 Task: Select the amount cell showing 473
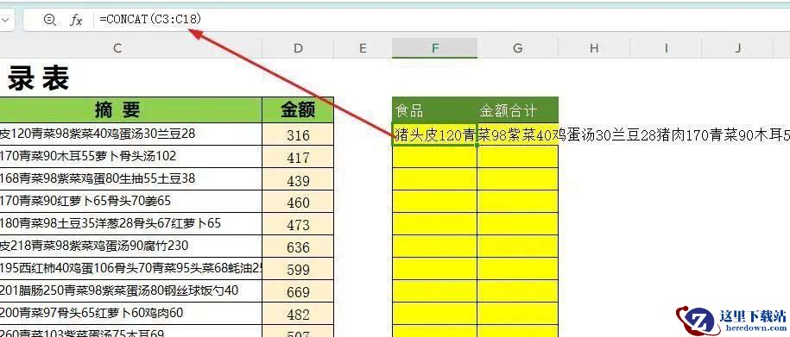pos(298,224)
